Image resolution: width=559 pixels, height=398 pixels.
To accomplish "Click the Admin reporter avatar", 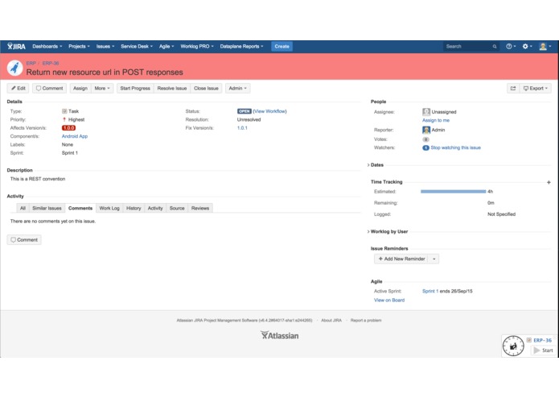I will (x=426, y=130).
